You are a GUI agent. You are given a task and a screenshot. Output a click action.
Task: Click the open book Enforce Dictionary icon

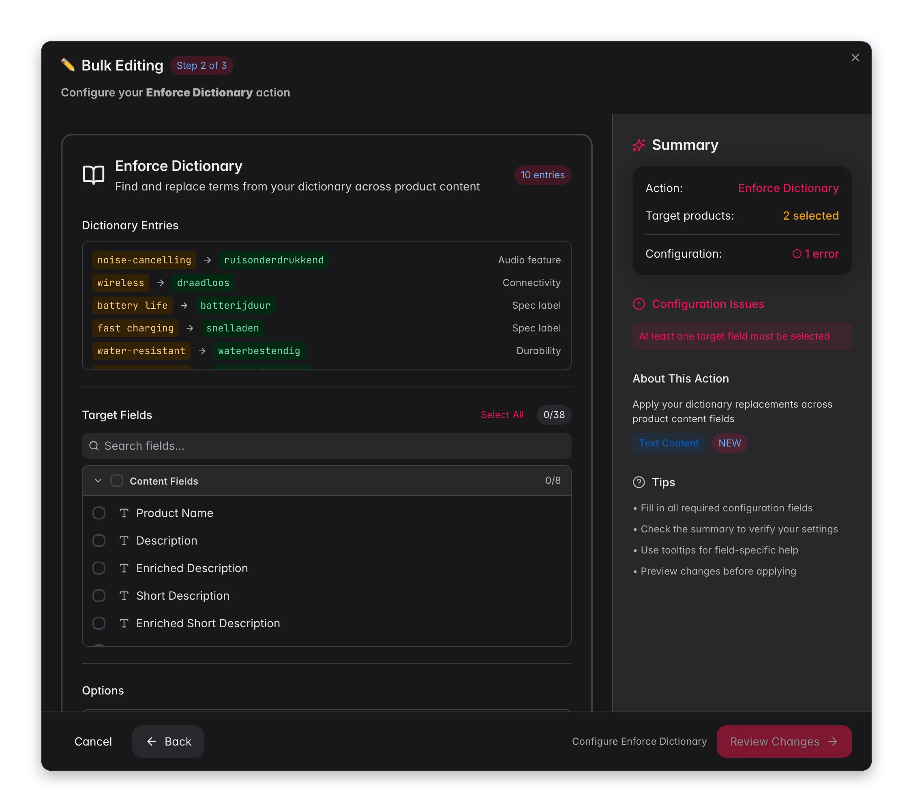(x=93, y=175)
